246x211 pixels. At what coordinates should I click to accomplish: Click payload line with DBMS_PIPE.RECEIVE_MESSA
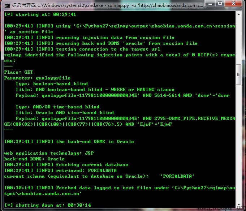coord(125,119)
